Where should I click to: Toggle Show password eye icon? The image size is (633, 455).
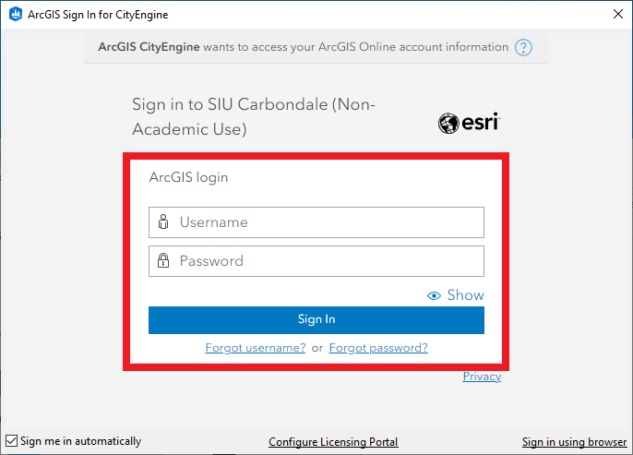click(434, 295)
